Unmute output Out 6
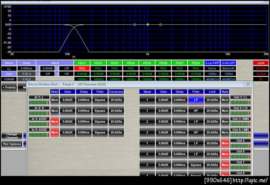The height and width of the screenshot is (185, 270). pyautogui.click(x=225, y=154)
